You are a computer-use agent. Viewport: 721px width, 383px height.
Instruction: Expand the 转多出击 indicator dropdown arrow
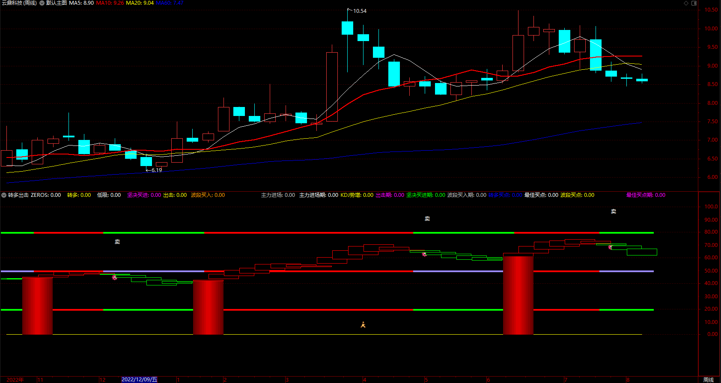4,195
